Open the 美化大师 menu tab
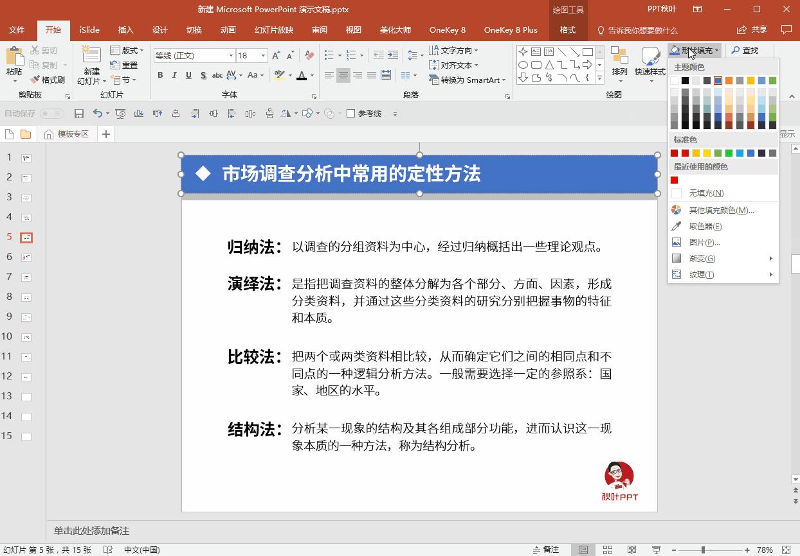 point(395,30)
